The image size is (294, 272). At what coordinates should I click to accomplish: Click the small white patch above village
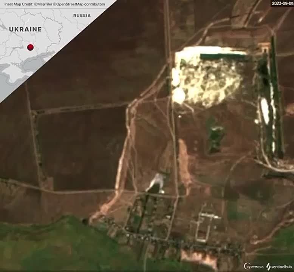156,182
